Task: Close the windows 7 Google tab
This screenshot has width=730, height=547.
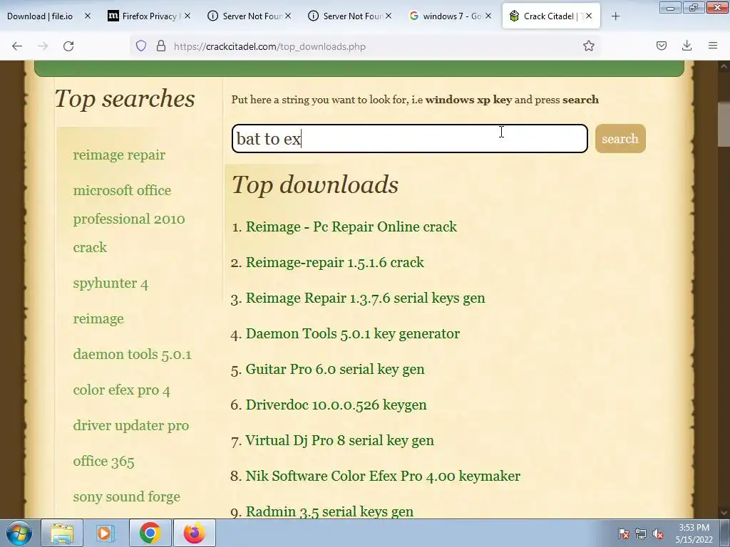Action: pyautogui.click(x=488, y=16)
